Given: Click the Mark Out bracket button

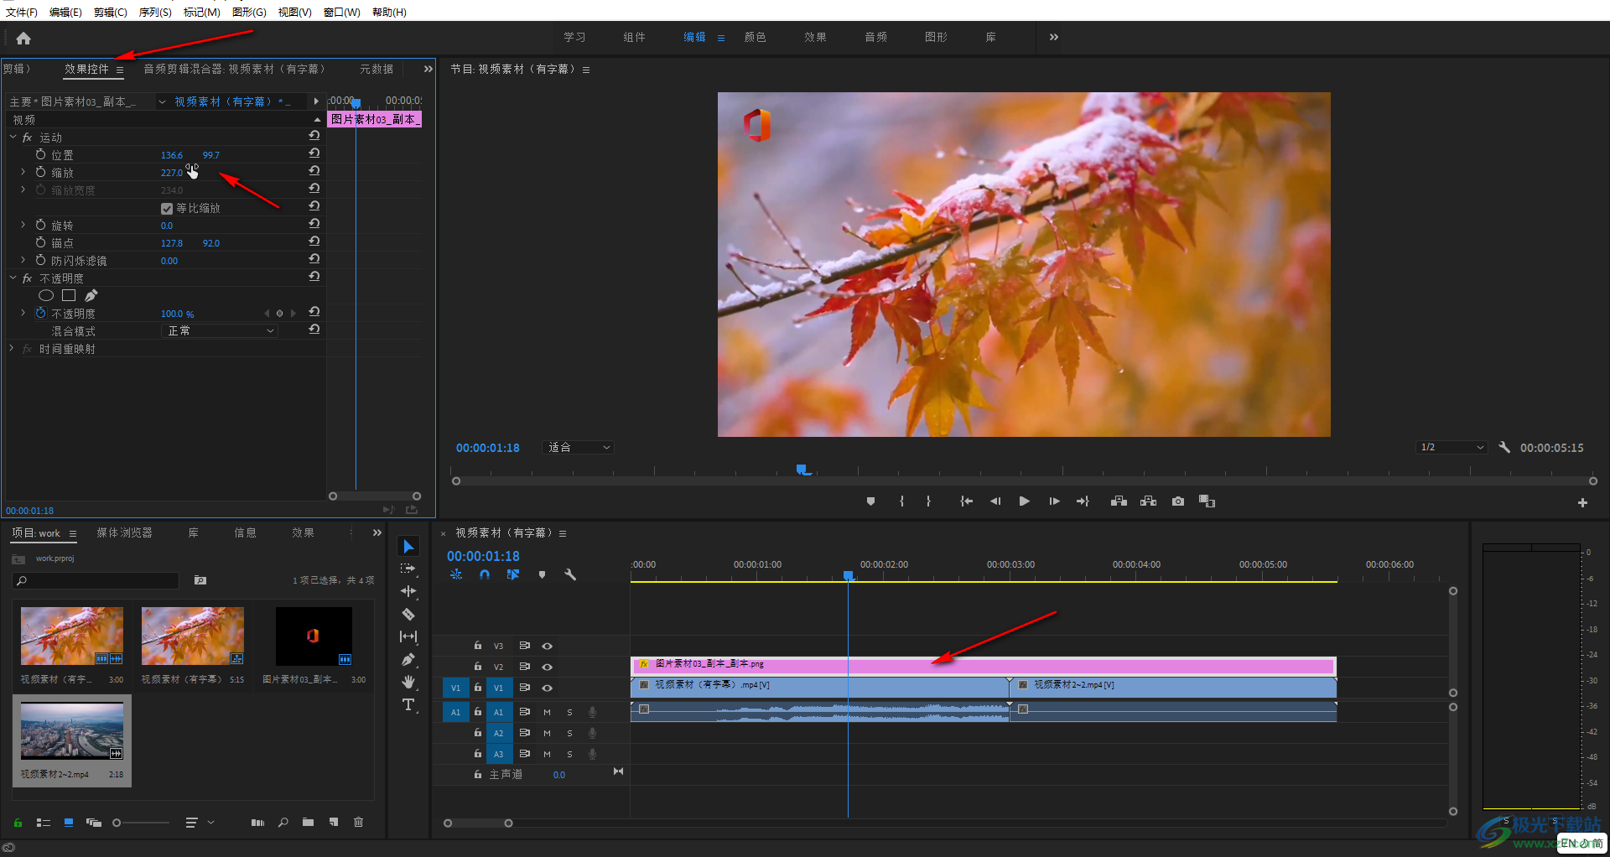Looking at the screenshot, I should (x=928, y=501).
